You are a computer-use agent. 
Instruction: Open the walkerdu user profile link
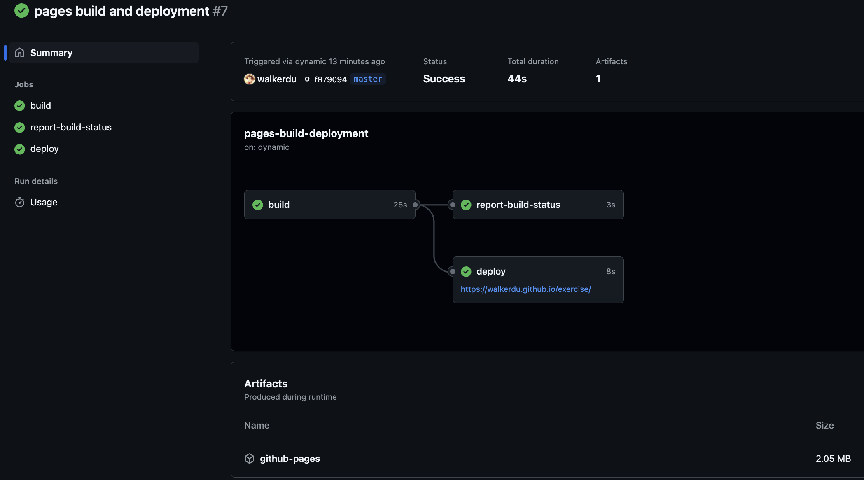tap(277, 79)
